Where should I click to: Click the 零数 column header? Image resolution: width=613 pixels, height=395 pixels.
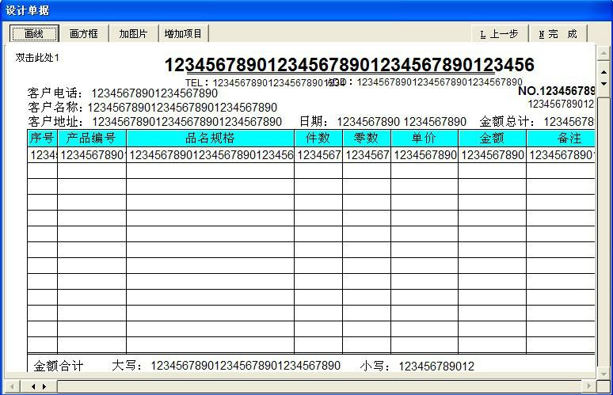pyautogui.click(x=367, y=138)
